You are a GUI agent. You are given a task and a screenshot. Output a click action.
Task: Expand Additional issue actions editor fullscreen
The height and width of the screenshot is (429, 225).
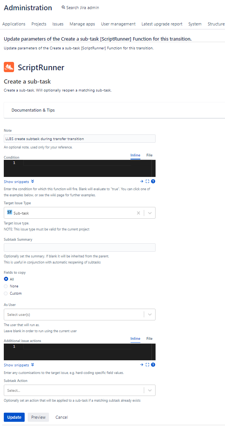click(147, 365)
